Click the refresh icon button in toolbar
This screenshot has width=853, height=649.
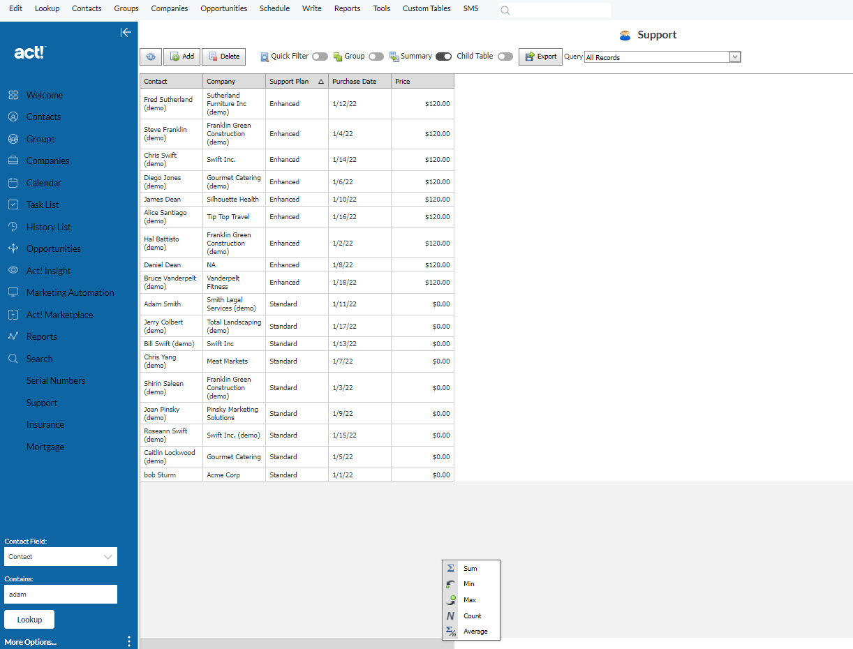click(151, 57)
